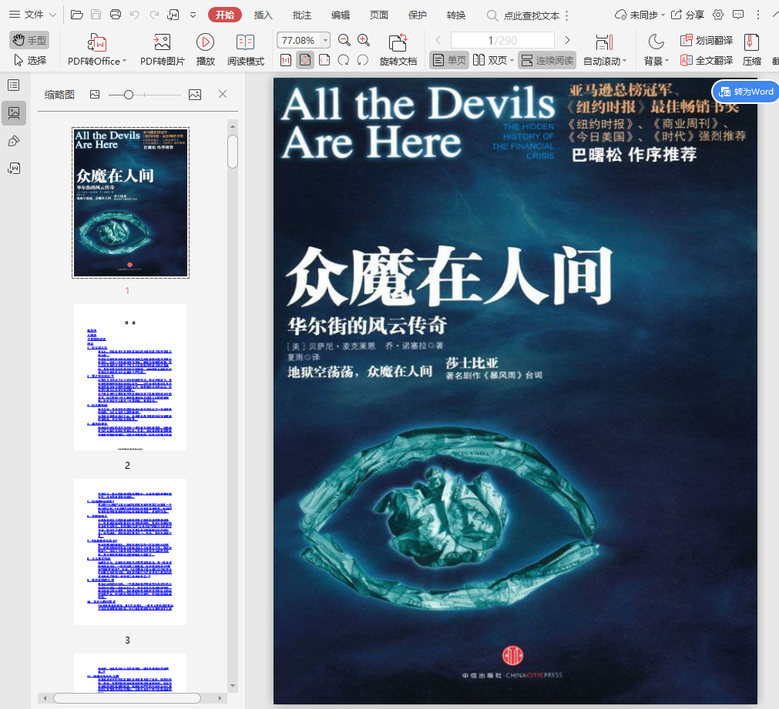Toggle the thumbnails panel sidebar icon

[14, 113]
